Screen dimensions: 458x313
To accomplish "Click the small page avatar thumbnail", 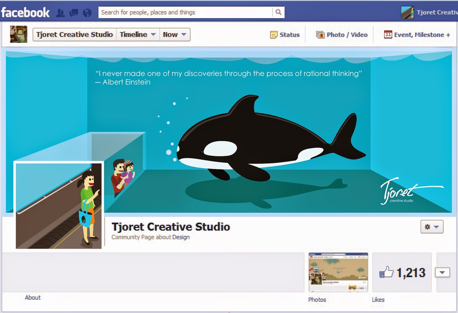I will coord(19,34).
